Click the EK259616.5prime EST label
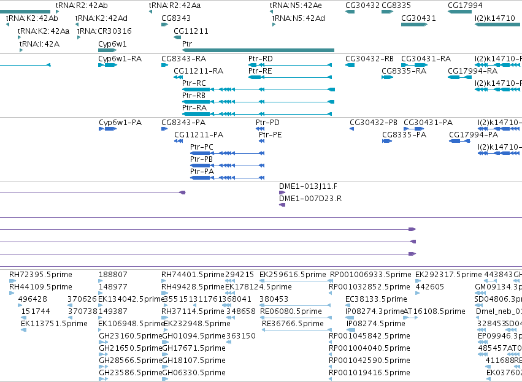 (x=293, y=275)
